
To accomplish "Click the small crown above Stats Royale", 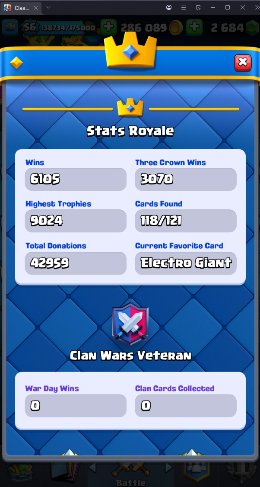I will (x=130, y=107).
